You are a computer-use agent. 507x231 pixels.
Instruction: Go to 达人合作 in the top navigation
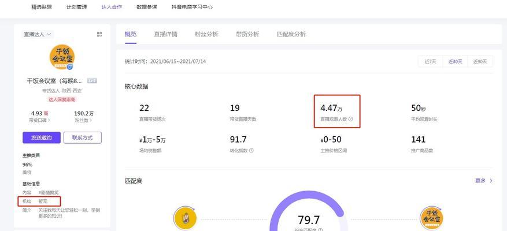click(x=112, y=7)
